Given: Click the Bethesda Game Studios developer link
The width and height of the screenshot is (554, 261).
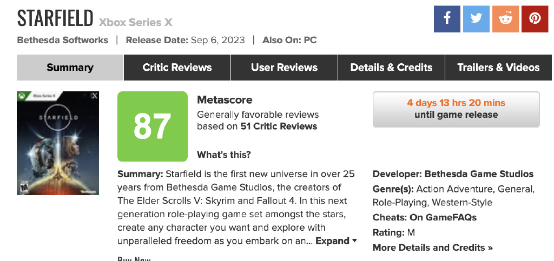Looking at the screenshot, I should (479, 174).
